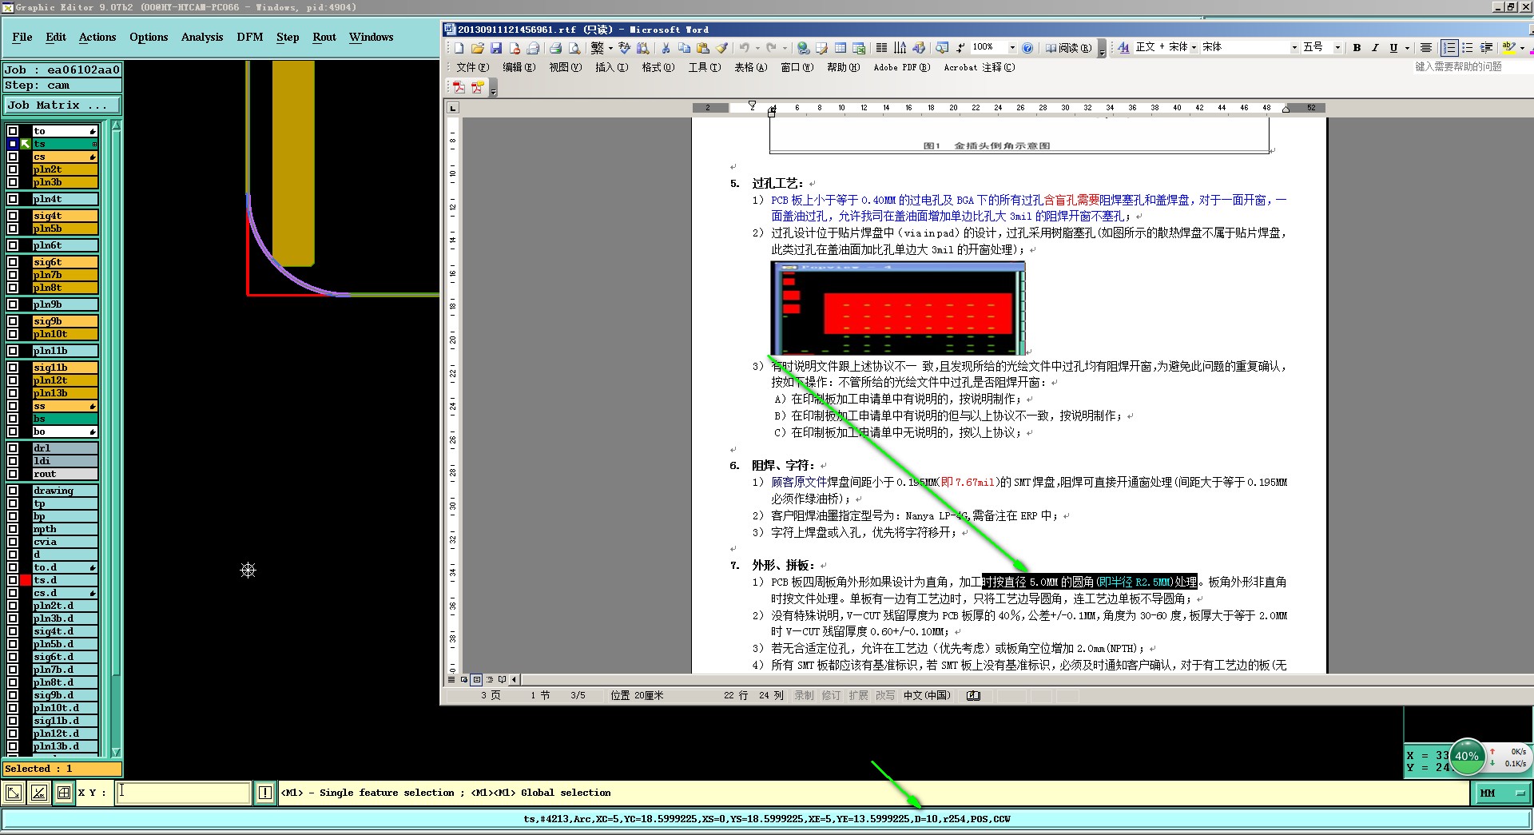Click the New Document icon in Word
Viewport: 1534px width, 835px height.
coord(459,48)
